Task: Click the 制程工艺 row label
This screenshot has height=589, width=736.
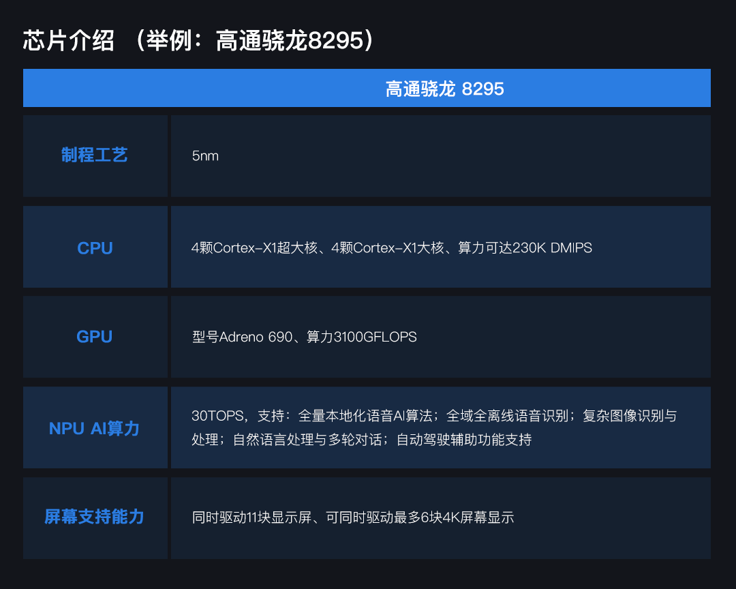Action: click(95, 155)
